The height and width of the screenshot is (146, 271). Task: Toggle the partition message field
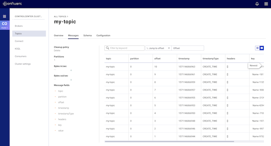pos(62,97)
